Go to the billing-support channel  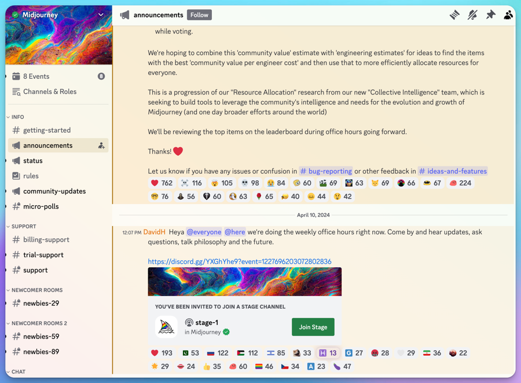click(x=46, y=240)
